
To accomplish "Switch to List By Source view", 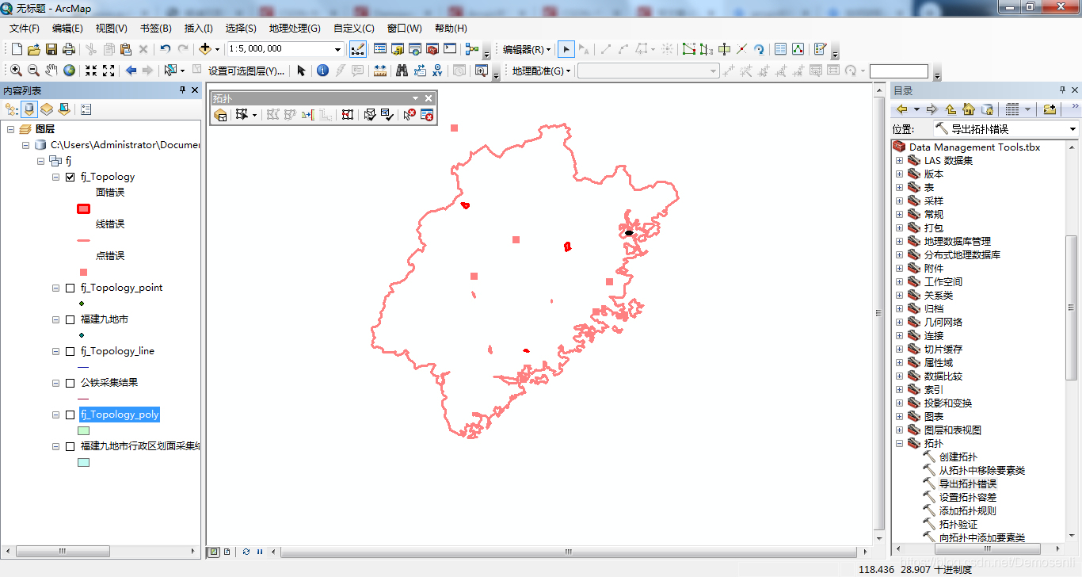I will [x=29, y=109].
